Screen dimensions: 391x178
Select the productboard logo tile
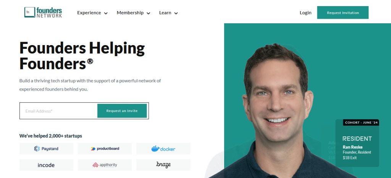pyautogui.click(x=105, y=149)
